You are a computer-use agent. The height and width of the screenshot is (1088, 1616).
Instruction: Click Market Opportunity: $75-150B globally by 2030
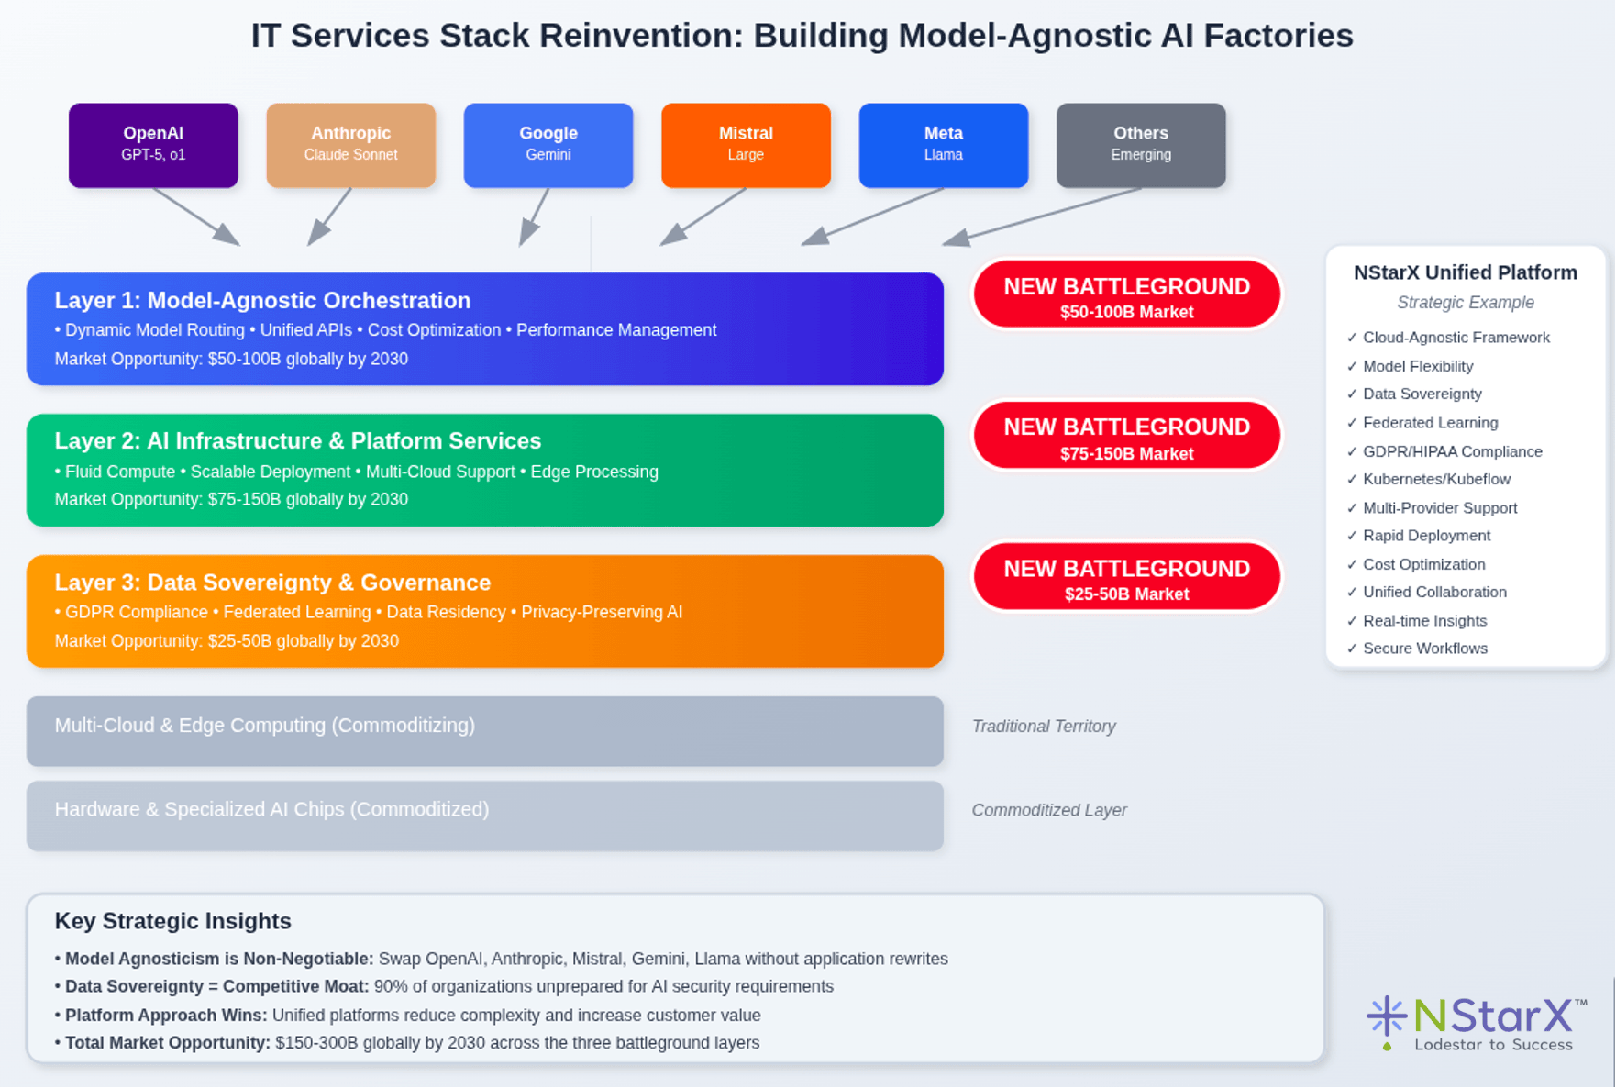[x=231, y=499]
